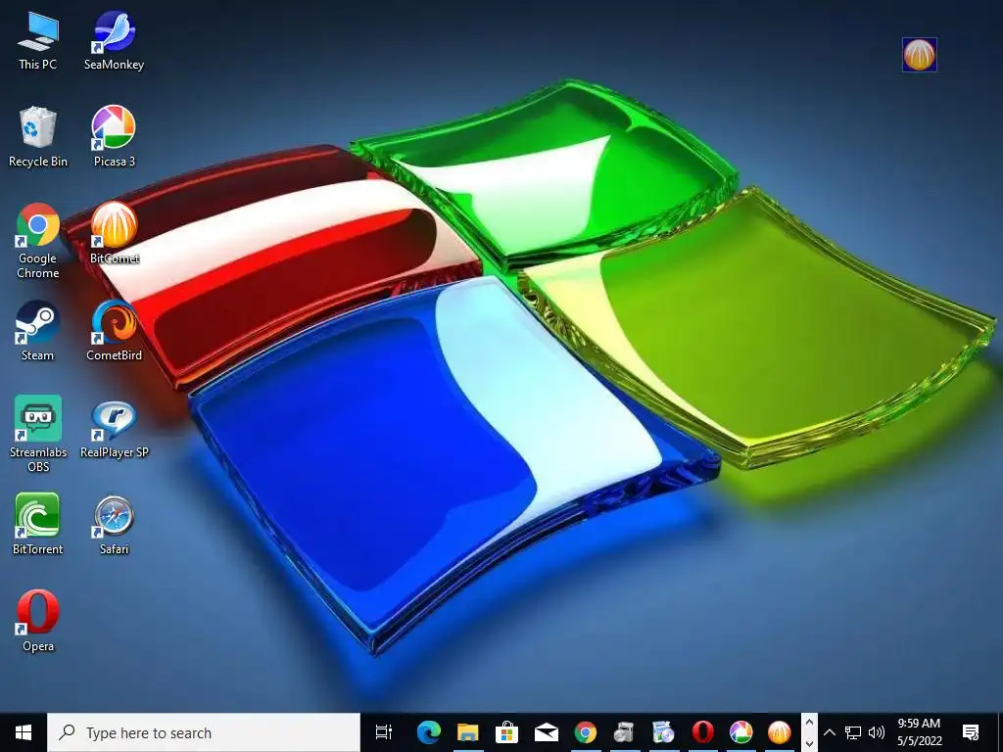Select the BitComet desktop shortcut

tap(114, 233)
